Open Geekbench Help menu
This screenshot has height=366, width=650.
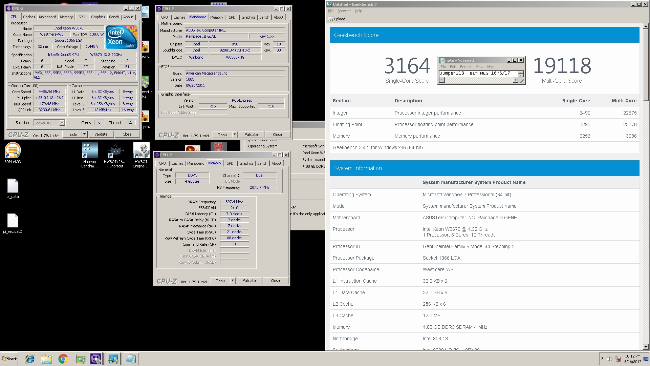[359, 11]
